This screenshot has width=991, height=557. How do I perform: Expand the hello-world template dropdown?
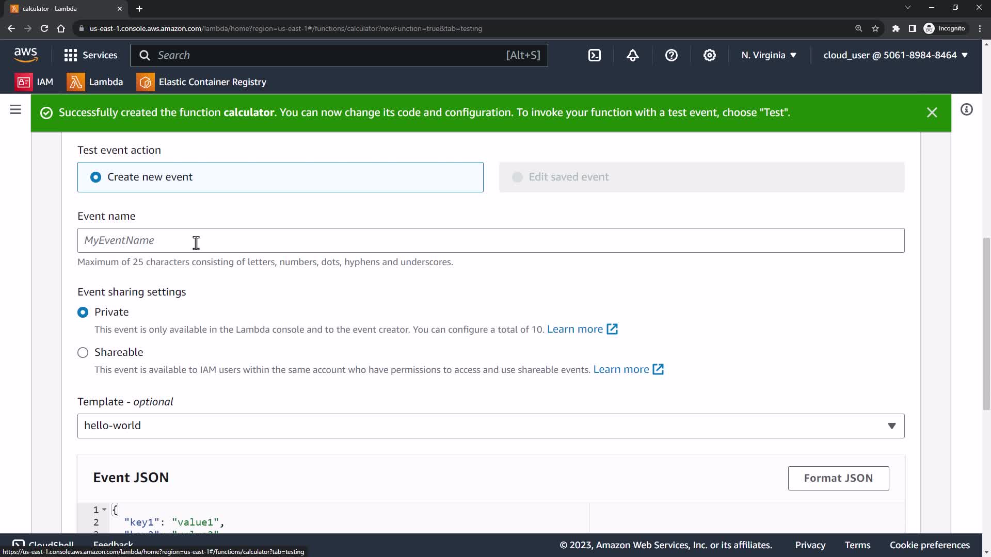pos(490,426)
